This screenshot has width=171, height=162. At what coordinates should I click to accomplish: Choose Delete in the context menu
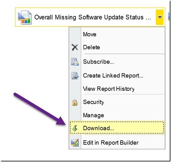click(x=92, y=47)
